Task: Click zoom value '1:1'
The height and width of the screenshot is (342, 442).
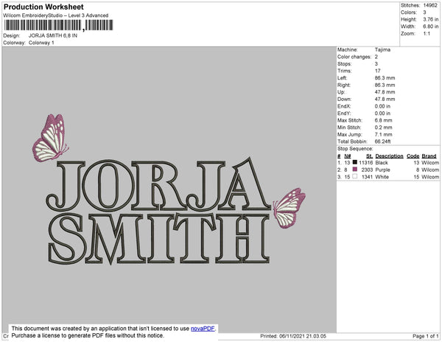Action: click(x=427, y=34)
